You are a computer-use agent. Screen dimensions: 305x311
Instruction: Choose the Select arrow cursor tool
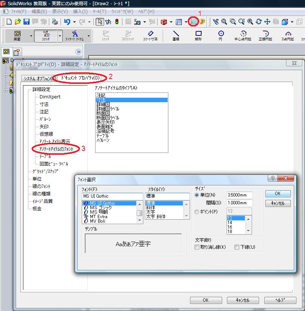coord(100,22)
